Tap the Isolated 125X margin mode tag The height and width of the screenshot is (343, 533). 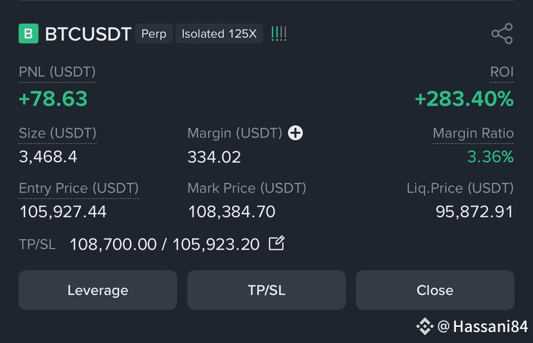pos(219,33)
